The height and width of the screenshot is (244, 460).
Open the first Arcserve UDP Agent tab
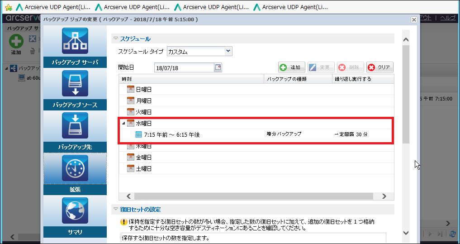point(53,7)
